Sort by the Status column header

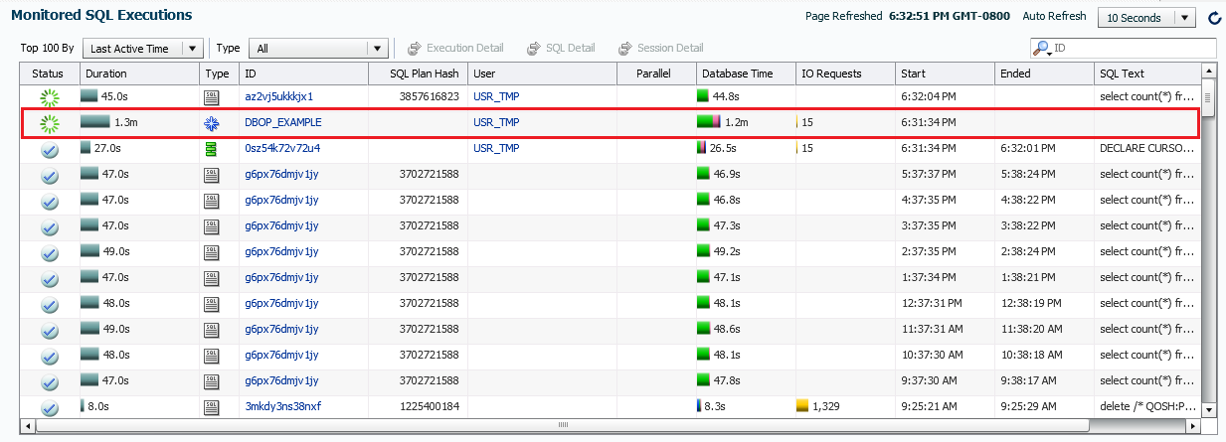50,74
